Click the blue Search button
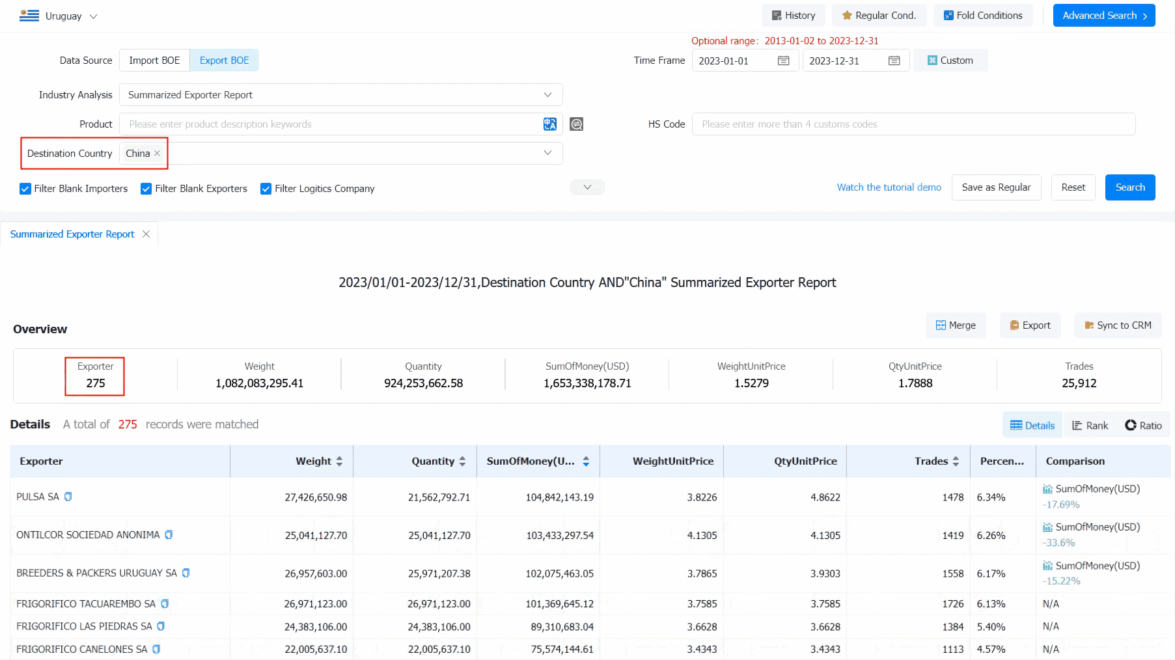The height and width of the screenshot is (660, 1175). pyautogui.click(x=1130, y=187)
